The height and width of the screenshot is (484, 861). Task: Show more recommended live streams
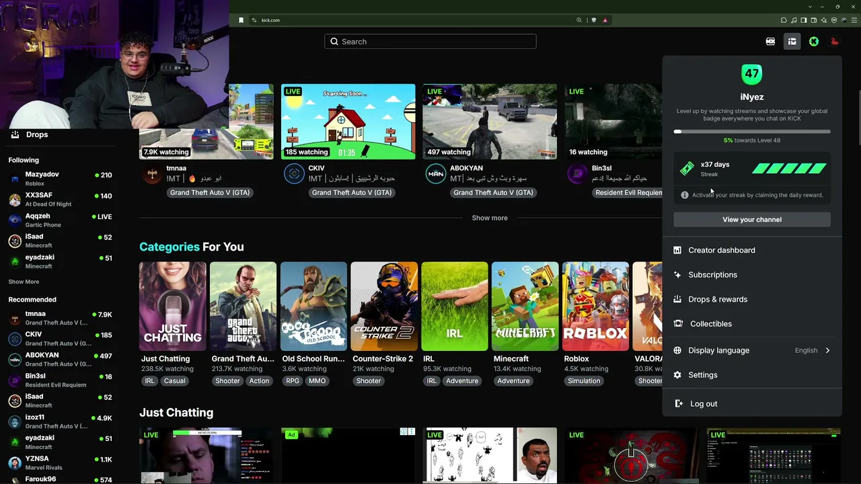[x=490, y=218]
